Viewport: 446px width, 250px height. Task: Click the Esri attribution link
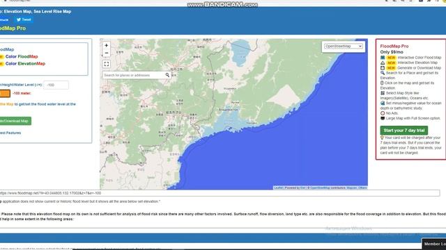pos(303,187)
